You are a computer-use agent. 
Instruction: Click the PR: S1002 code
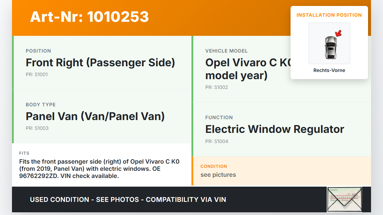click(217, 87)
